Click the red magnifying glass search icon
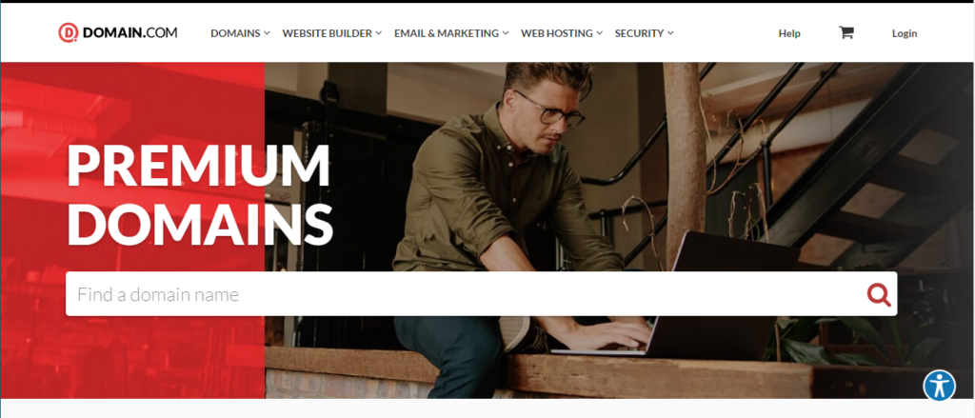This screenshot has width=975, height=418. tap(879, 294)
